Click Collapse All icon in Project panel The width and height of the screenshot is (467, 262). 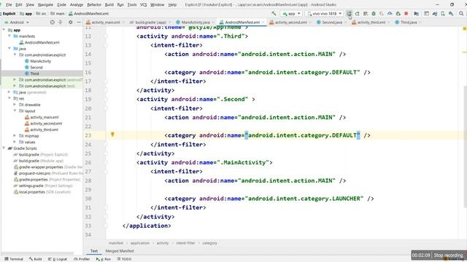point(61,23)
